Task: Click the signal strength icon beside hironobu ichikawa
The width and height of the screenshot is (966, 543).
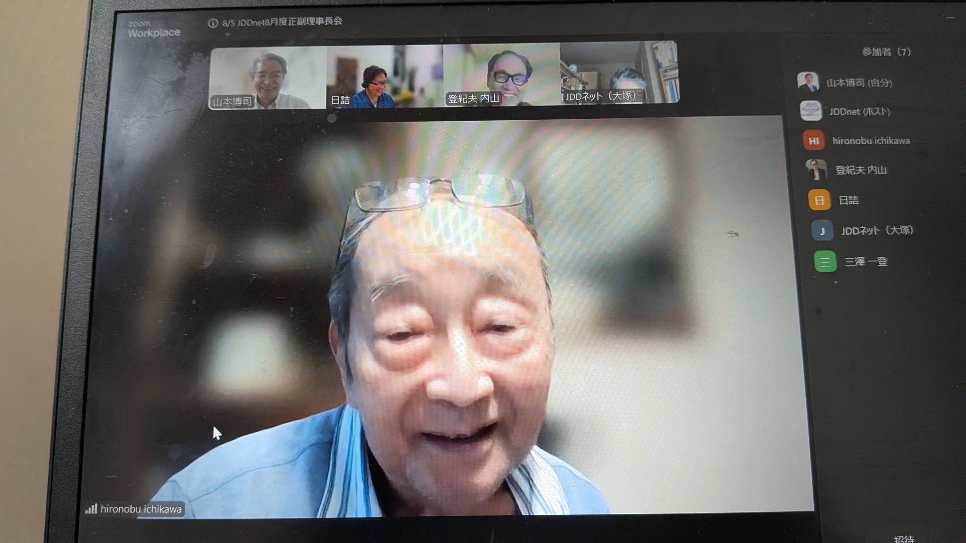Action: tap(91, 509)
